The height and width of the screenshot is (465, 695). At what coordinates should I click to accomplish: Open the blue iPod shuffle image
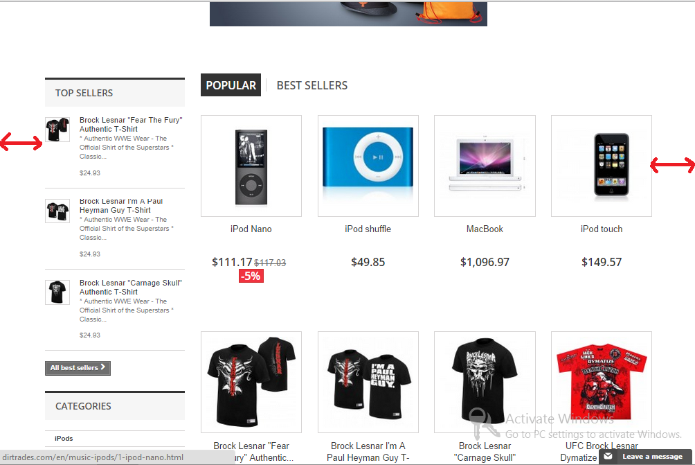click(368, 166)
